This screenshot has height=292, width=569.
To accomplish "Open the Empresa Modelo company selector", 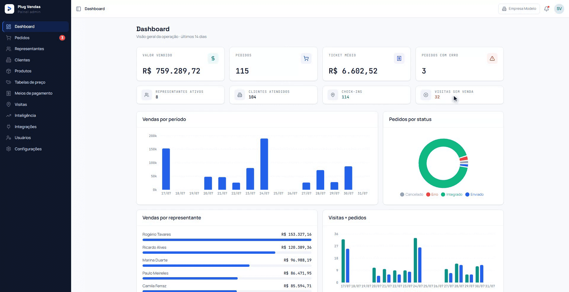I will (519, 9).
